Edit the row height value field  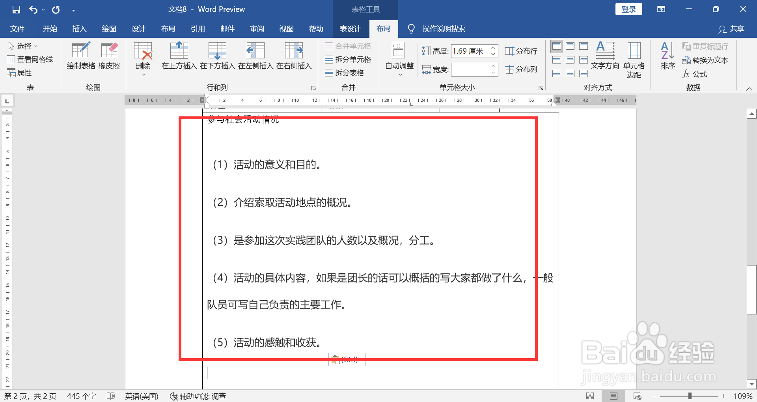click(472, 51)
